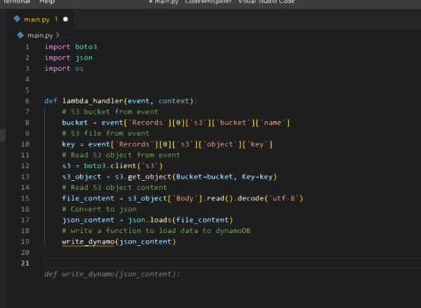
Task: Click 'get_object' call on line 13
Action: (150, 177)
